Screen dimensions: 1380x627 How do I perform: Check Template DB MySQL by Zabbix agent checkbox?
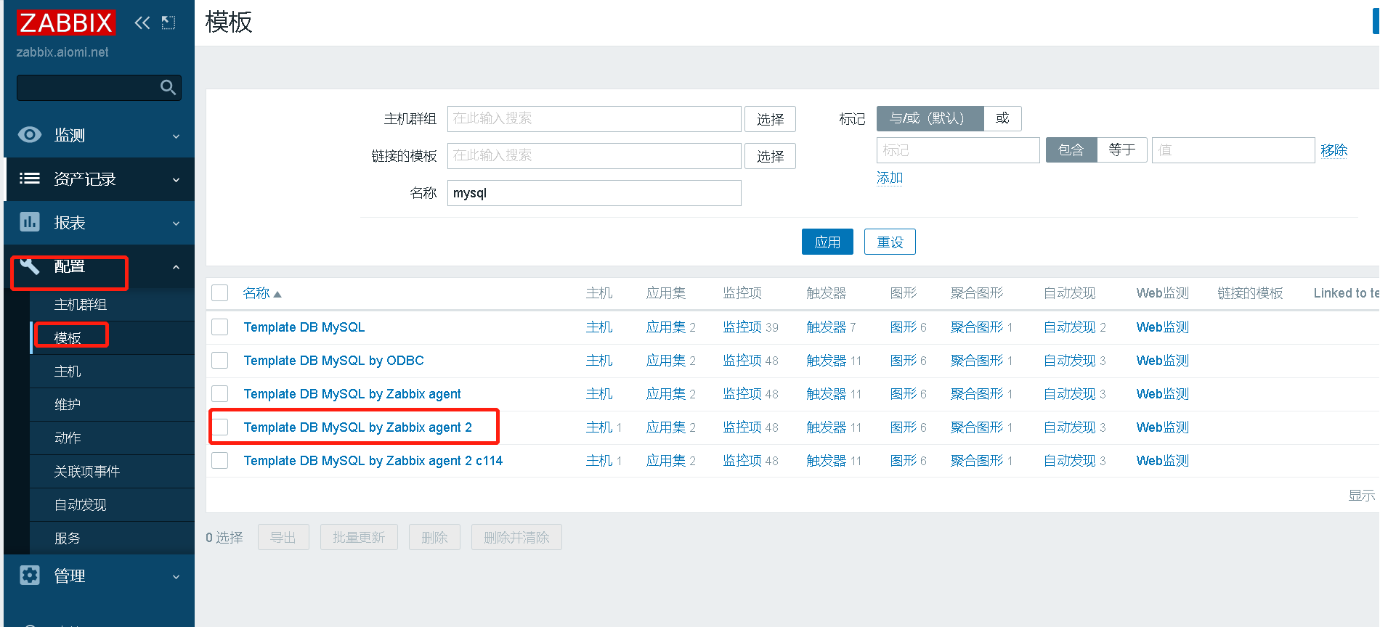click(x=220, y=394)
